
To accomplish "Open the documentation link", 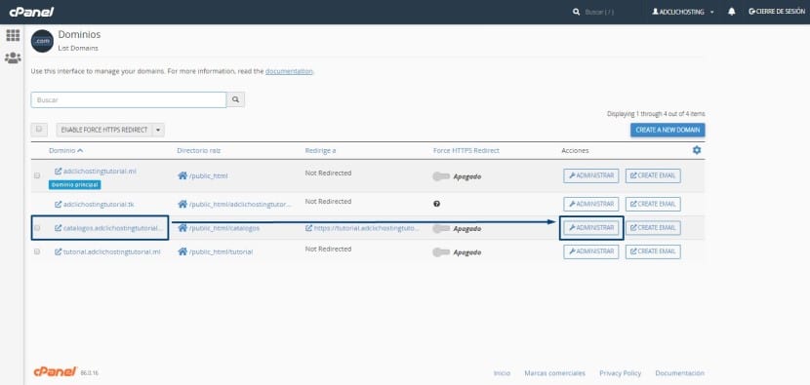I will (x=289, y=71).
